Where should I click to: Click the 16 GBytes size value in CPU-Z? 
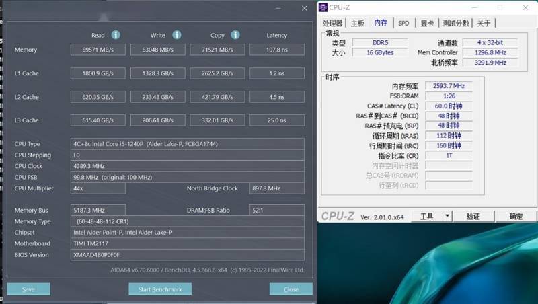click(380, 52)
